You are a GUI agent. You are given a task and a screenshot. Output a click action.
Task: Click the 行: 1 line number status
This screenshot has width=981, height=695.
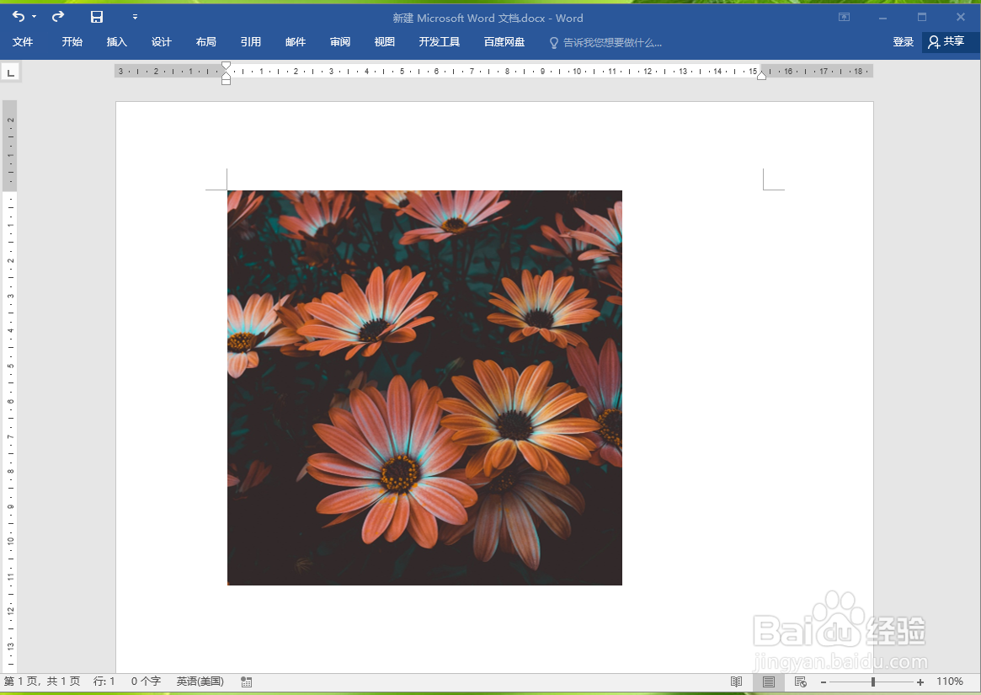tap(104, 682)
